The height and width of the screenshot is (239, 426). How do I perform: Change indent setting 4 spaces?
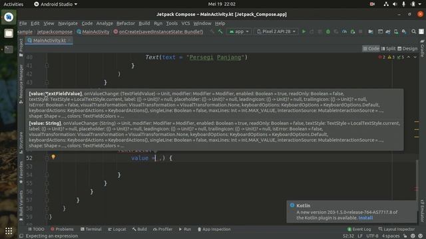pos(391,236)
